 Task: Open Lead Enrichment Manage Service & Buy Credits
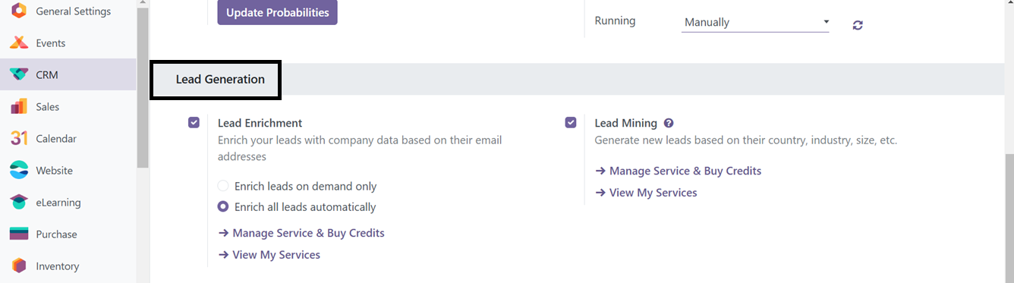(x=301, y=233)
